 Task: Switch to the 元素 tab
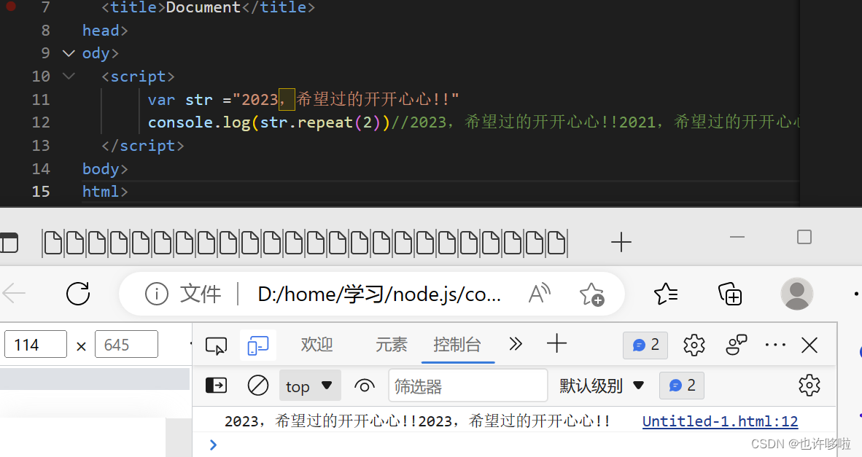(x=392, y=345)
